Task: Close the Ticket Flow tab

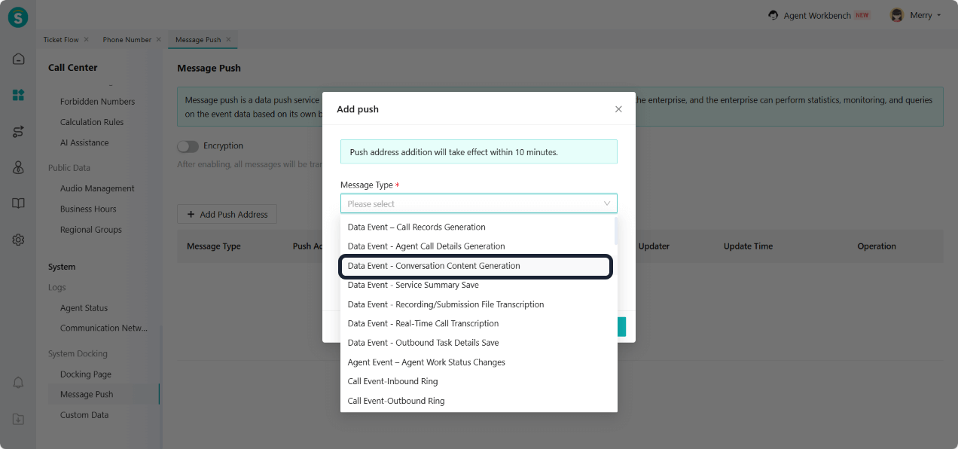Action: (x=86, y=39)
